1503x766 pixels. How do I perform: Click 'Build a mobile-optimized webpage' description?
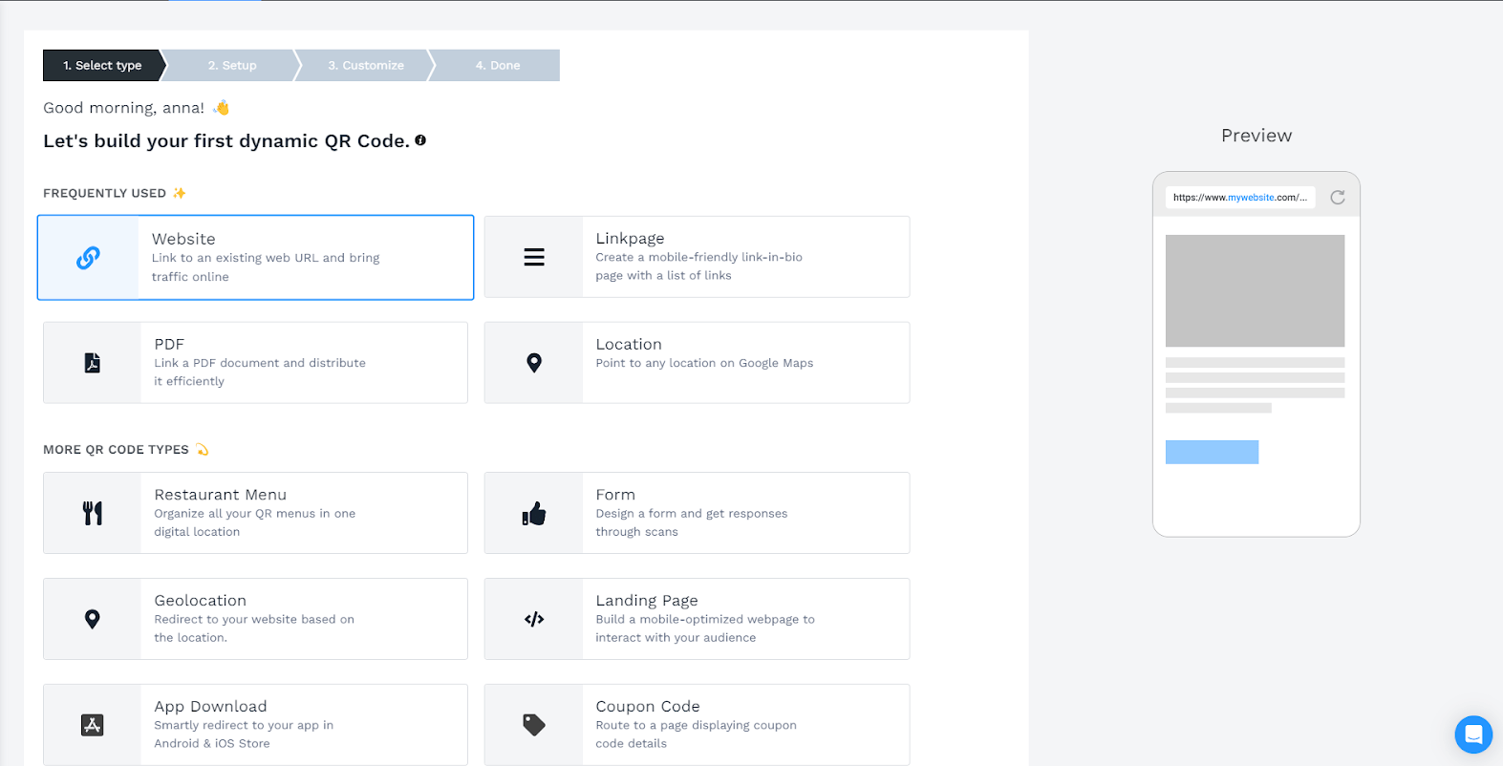coord(705,628)
